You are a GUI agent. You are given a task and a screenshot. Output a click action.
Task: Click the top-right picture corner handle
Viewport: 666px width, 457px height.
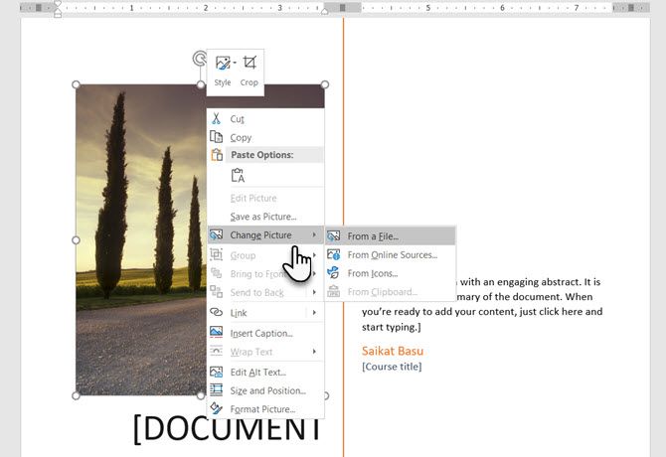[x=325, y=84]
